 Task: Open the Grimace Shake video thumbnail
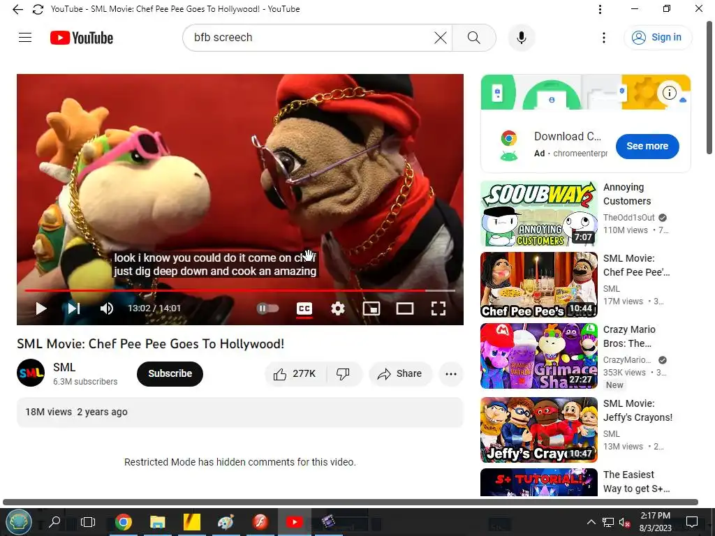pyautogui.click(x=538, y=356)
